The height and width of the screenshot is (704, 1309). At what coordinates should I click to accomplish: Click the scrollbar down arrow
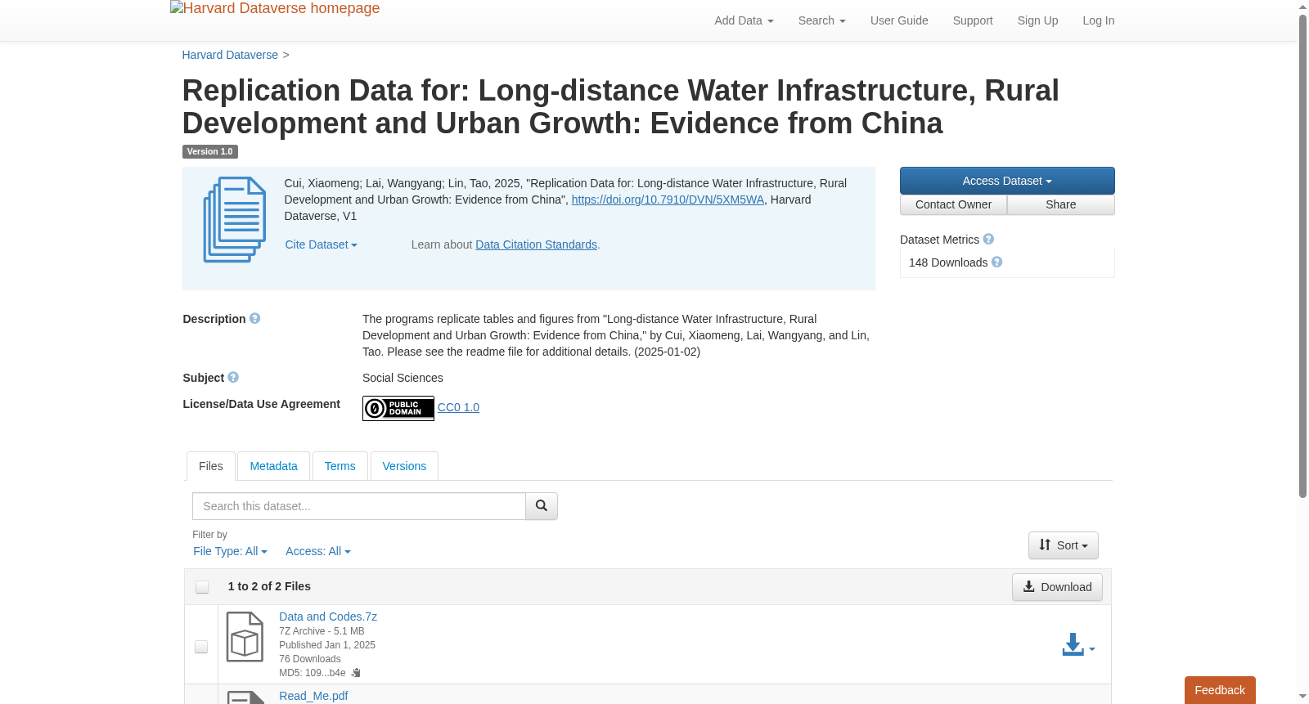tap(1302, 697)
